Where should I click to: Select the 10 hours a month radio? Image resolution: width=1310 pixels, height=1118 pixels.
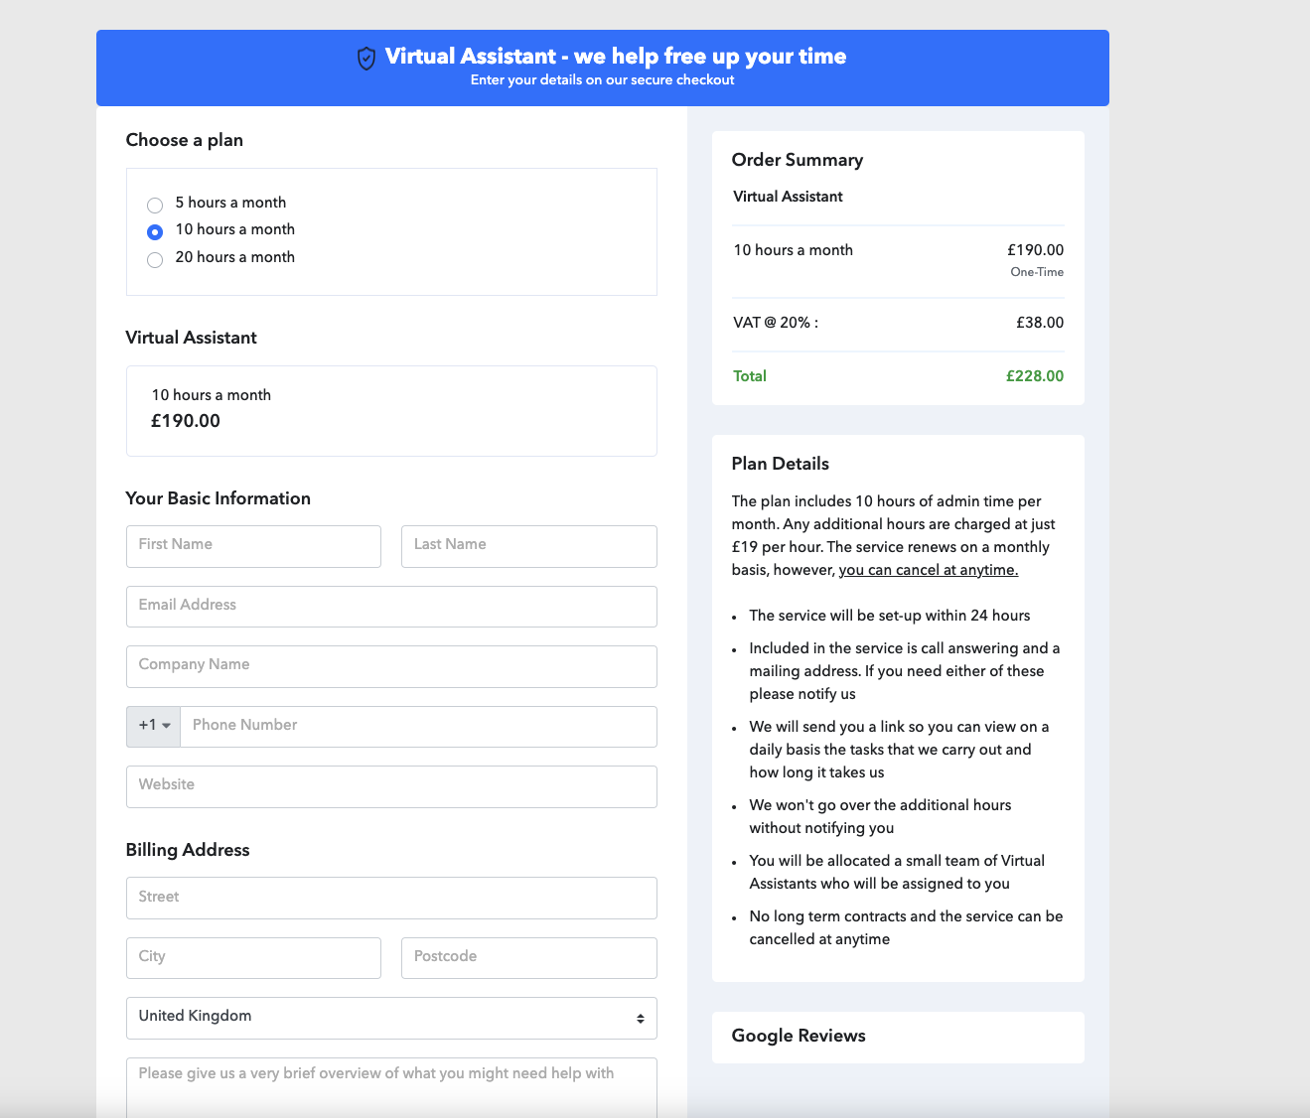click(x=155, y=232)
